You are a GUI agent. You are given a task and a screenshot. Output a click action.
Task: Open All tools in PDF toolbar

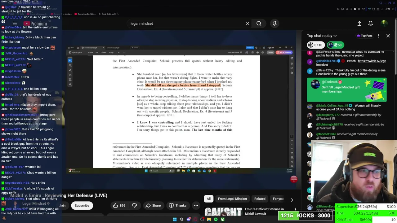click(90, 52)
